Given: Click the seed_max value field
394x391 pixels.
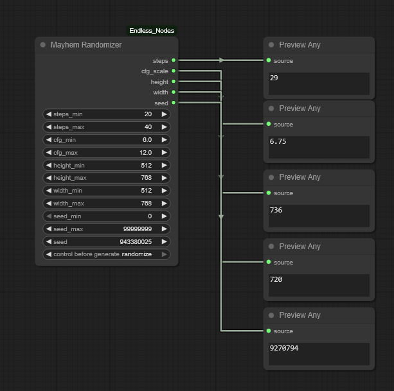Looking at the screenshot, I should (x=106, y=229).
